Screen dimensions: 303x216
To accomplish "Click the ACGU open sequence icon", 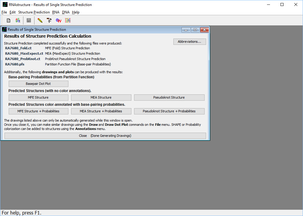I will tap(18, 20).
